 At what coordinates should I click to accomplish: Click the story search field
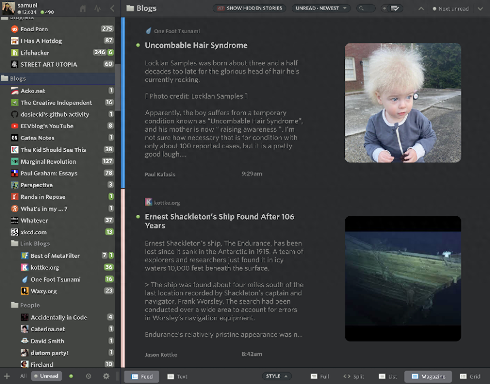pos(366,8)
